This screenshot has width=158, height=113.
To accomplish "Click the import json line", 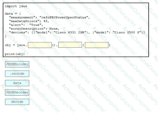I will click(16, 6).
